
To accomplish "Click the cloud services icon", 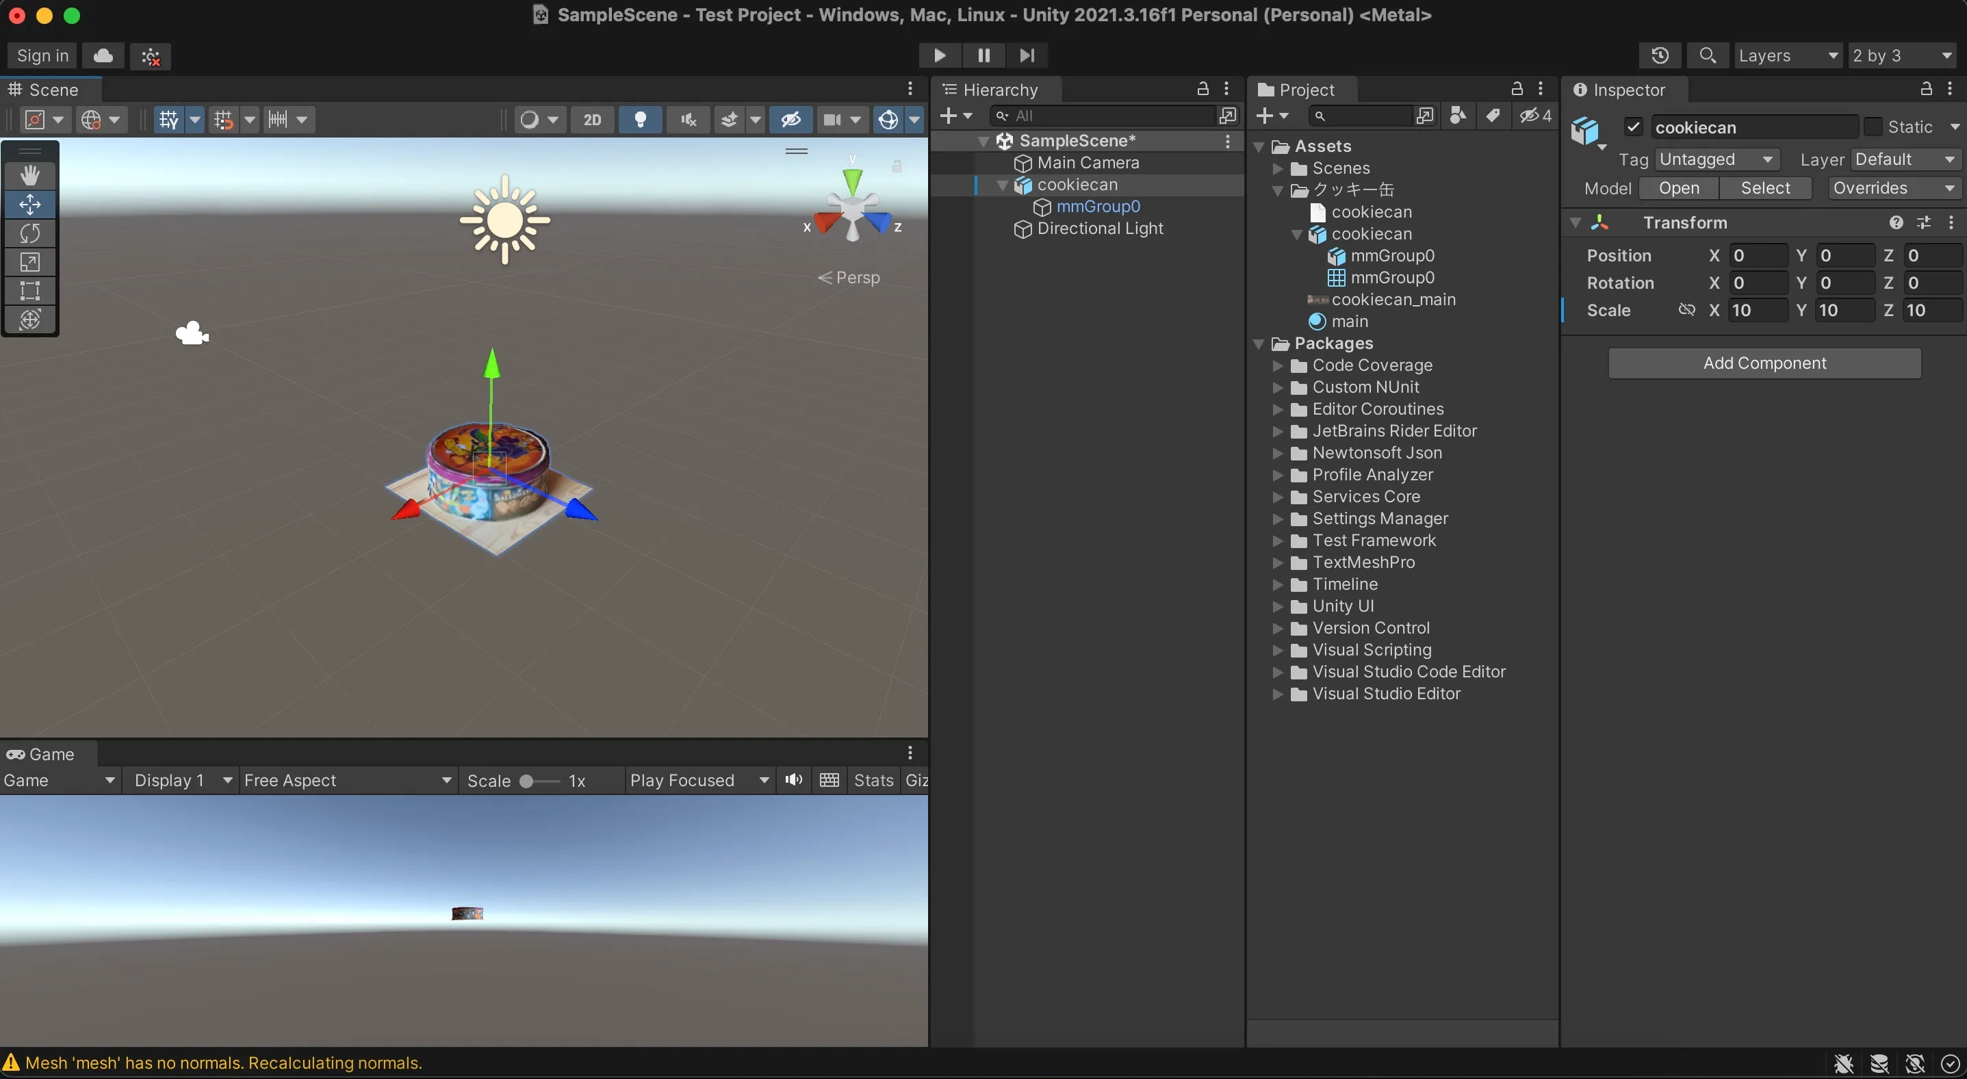I will point(103,55).
